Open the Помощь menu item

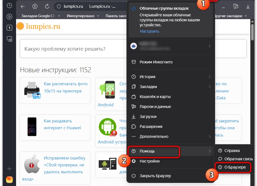pyautogui.click(x=171, y=151)
